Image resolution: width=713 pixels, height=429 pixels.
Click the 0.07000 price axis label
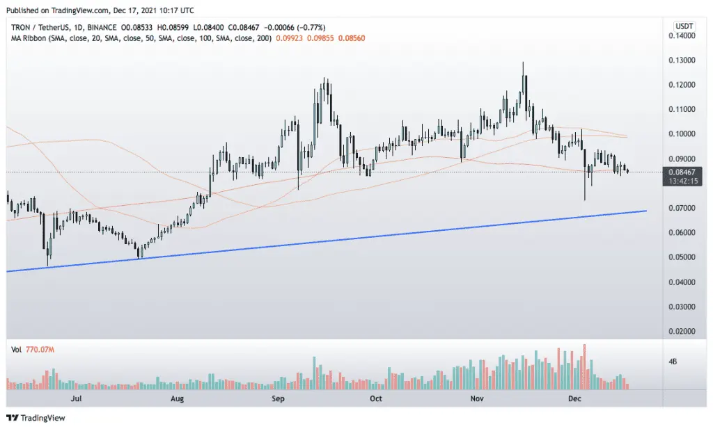tap(682, 208)
